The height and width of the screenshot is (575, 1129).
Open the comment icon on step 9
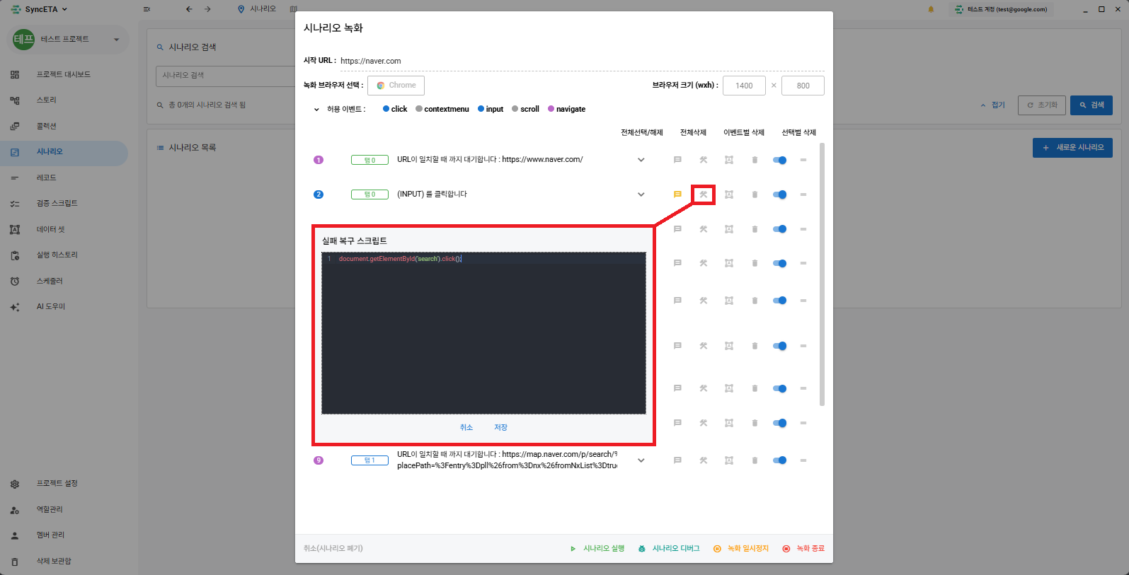point(677,460)
